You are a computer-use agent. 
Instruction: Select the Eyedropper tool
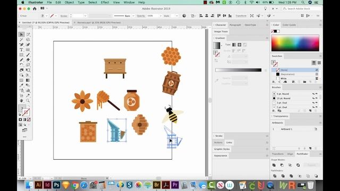pyautogui.click(x=21, y=85)
